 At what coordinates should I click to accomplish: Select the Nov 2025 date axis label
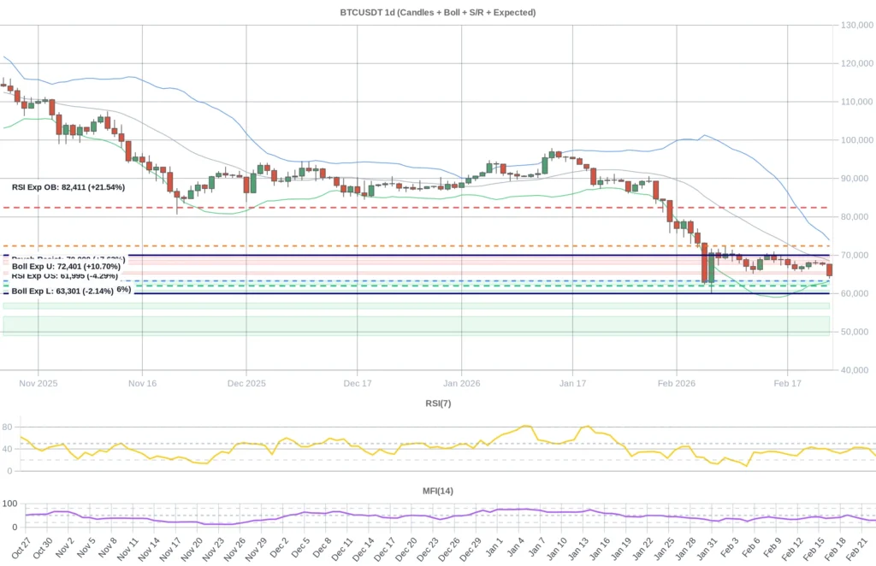pos(38,384)
